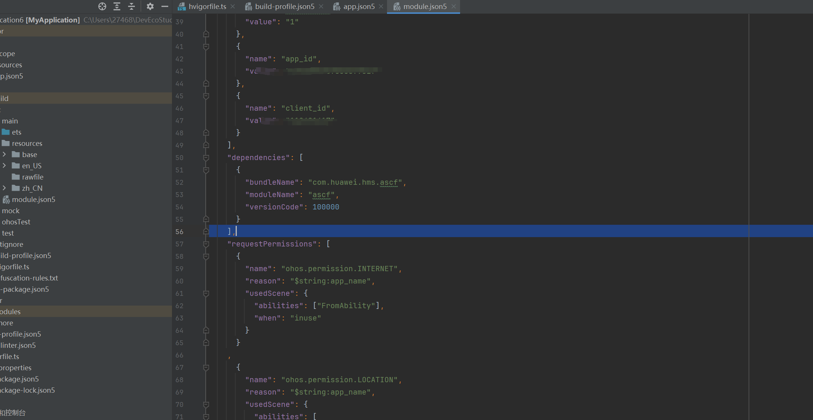The width and height of the screenshot is (813, 420).
Task: Click the Collapse All icon in project toolbar
Action: 132,6
